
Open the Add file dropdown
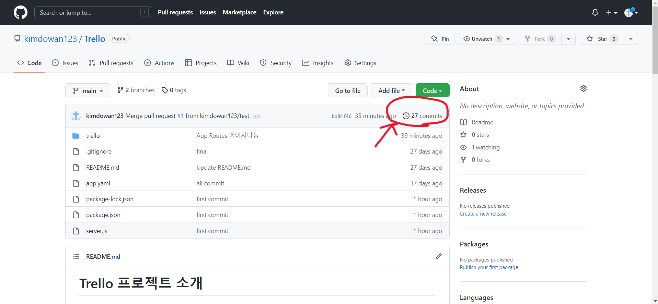tap(392, 90)
